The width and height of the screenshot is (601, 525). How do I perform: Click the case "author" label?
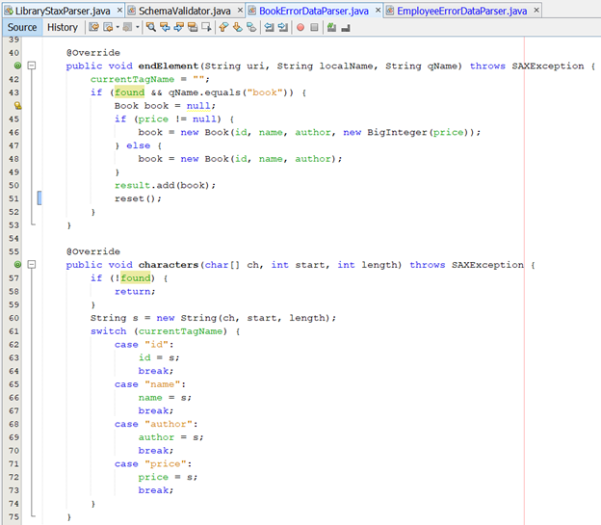pyautogui.click(x=156, y=424)
